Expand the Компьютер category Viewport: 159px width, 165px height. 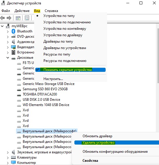coord(8,163)
